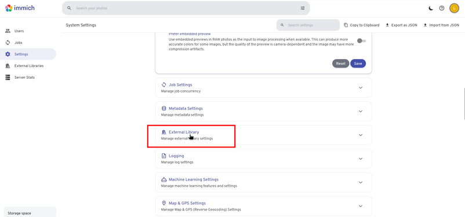The image size is (465, 217).
Task: Expand the Logging section chevron
Action: pos(361,159)
